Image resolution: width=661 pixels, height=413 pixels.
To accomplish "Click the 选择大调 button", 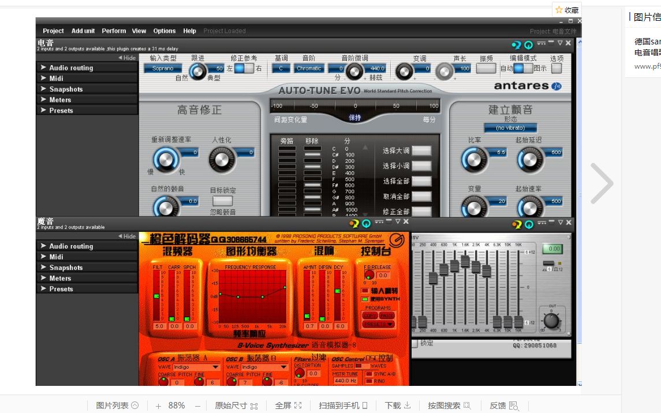I will click(x=421, y=151).
